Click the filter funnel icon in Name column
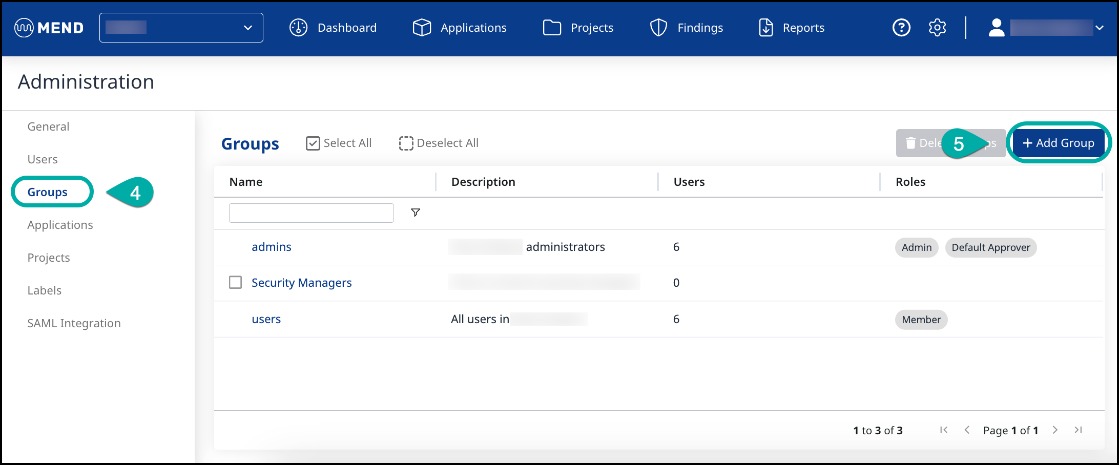 pyautogui.click(x=416, y=213)
